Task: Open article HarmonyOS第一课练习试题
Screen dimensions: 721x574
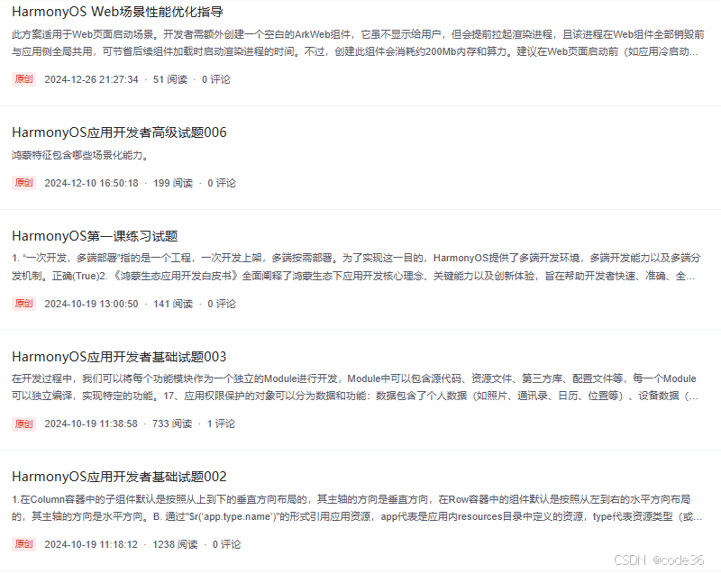Action: (95, 236)
